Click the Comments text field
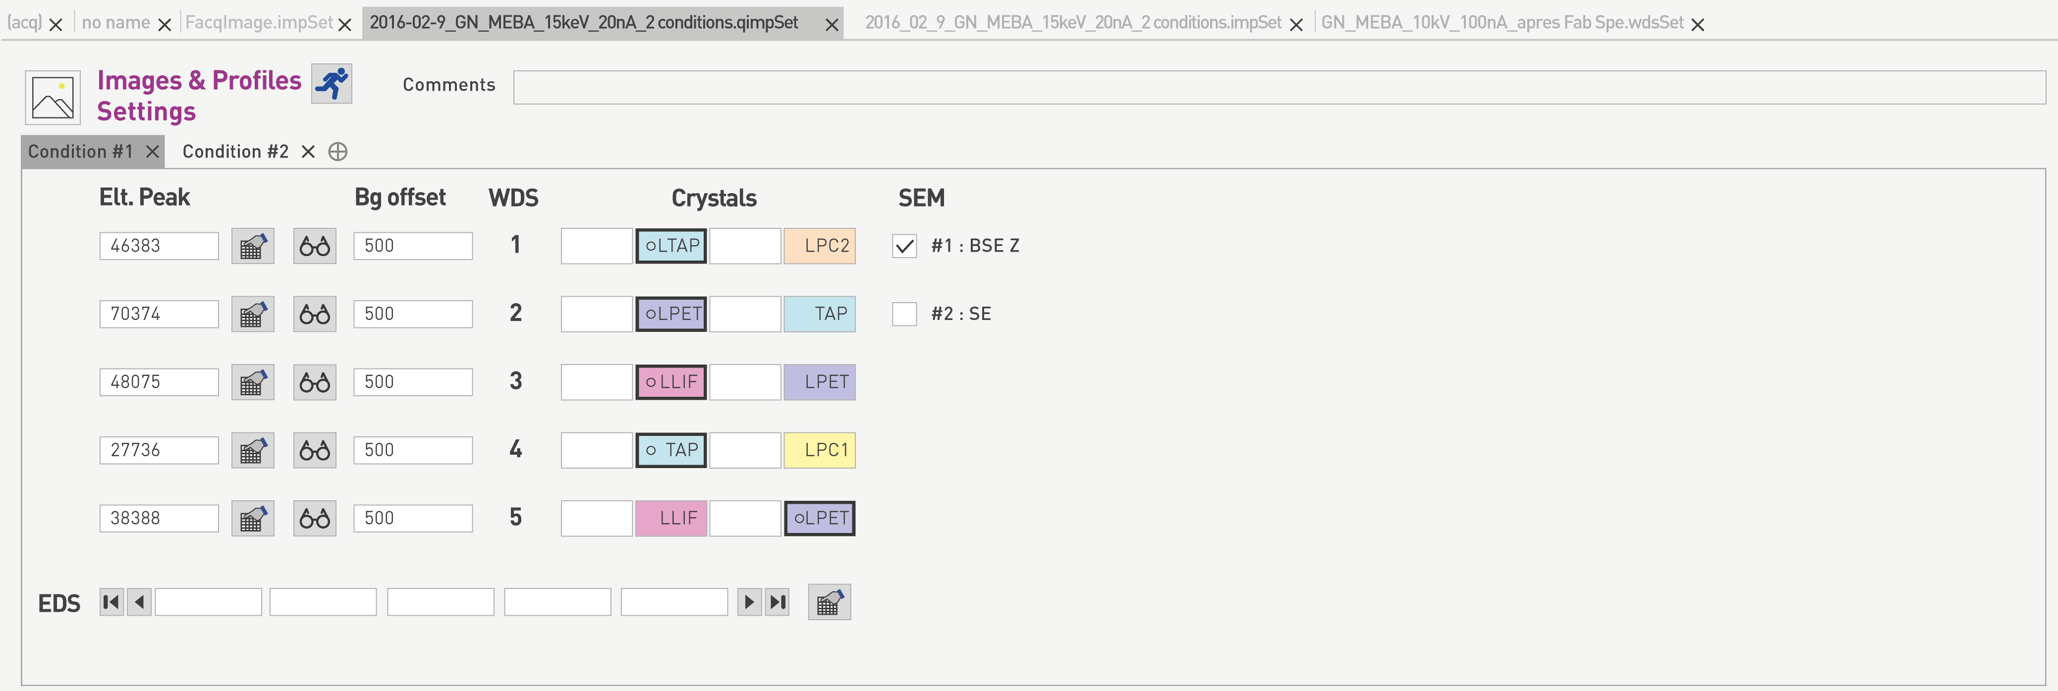2058x691 pixels. tap(1279, 87)
